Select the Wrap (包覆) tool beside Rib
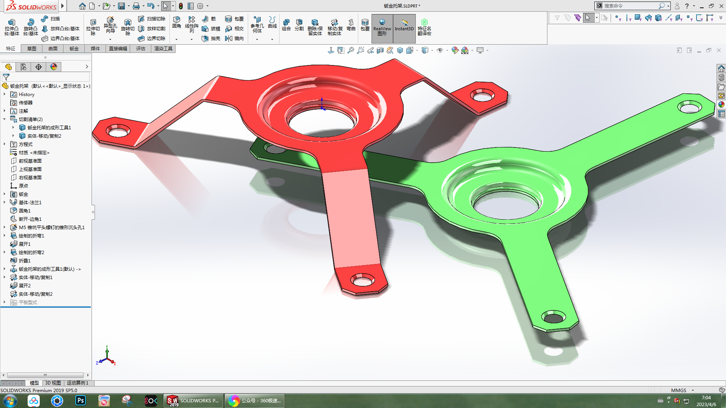This screenshot has height=408, width=726. 234,19
